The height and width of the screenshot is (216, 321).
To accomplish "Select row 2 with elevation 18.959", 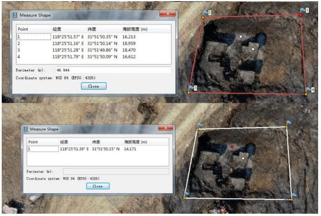I will coord(94,43).
